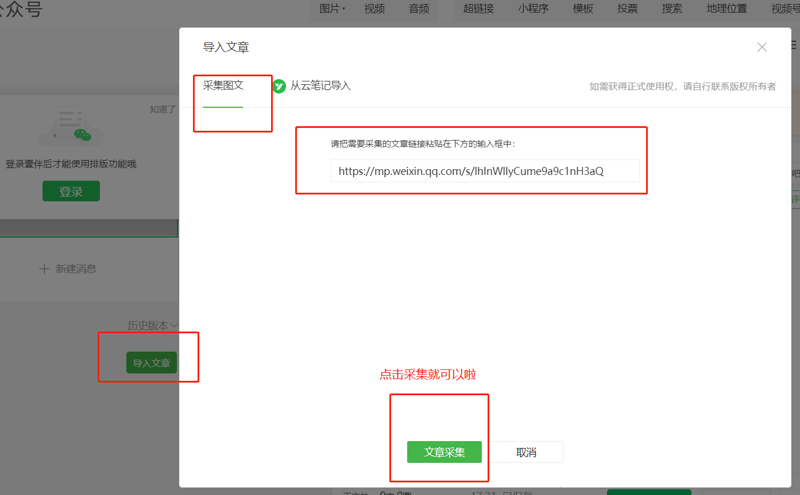Click the plus icon beside 新建消息
The height and width of the screenshot is (495, 800).
click(x=44, y=268)
